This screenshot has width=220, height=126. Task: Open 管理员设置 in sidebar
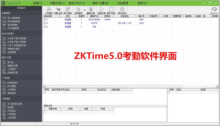[x=10, y=66]
